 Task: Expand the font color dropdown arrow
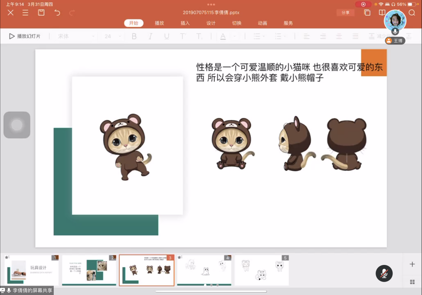click(x=235, y=36)
